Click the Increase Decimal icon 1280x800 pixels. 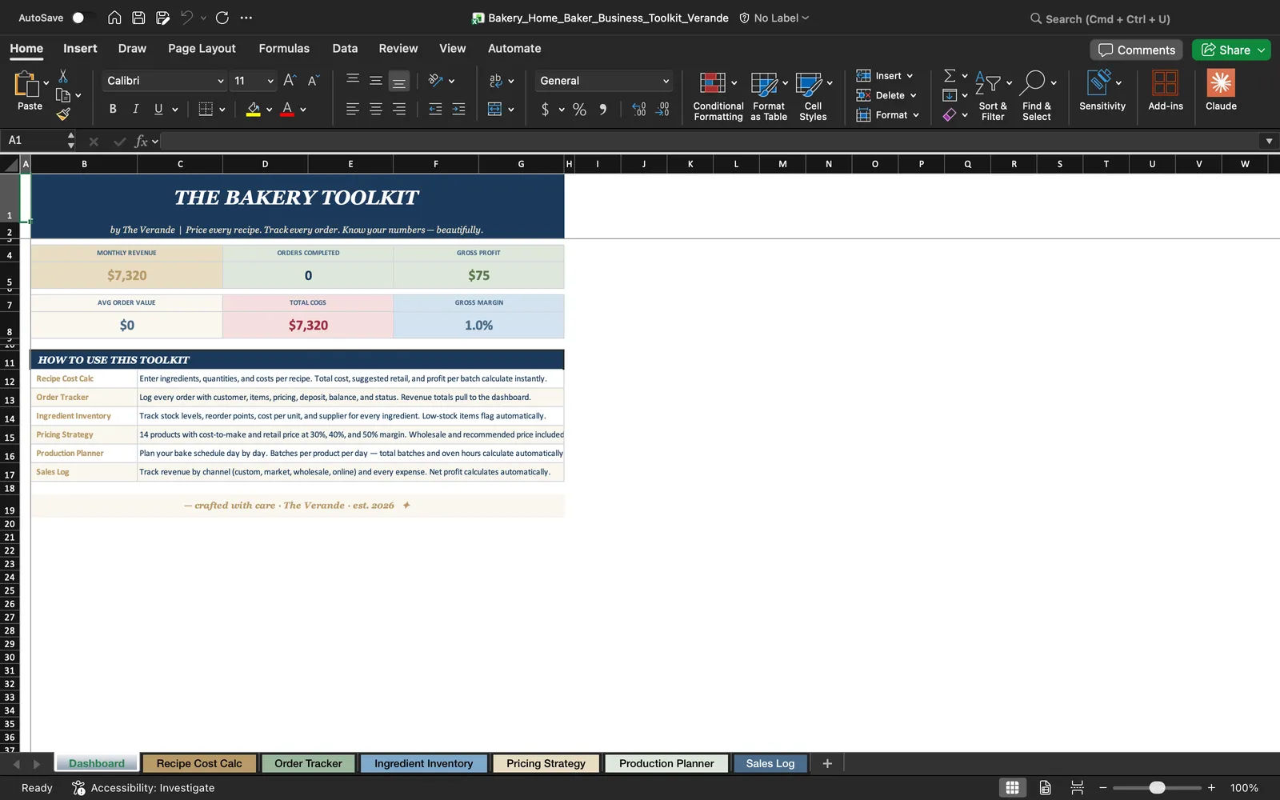tap(638, 110)
